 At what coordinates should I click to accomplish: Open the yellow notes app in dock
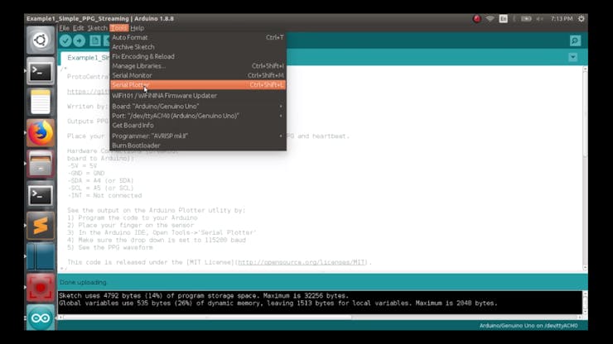click(41, 102)
